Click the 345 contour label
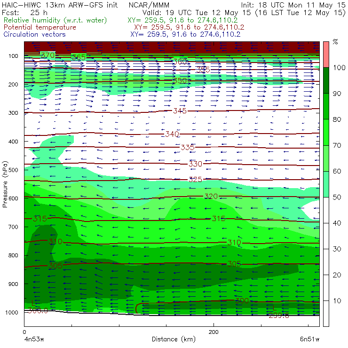Screen dimensions: 348x348 coord(180,111)
